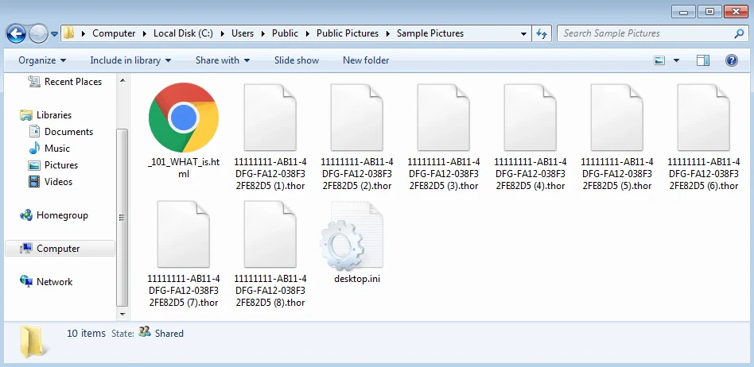Viewport: 754px width, 367px height.
Task: Open the recent pages dropdown arrow
Action: tap(54, 34)
